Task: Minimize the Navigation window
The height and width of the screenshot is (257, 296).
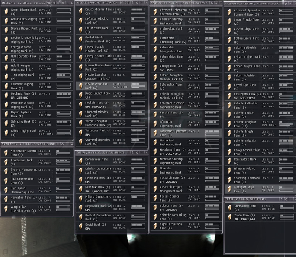Action: [x=67, y=144]
